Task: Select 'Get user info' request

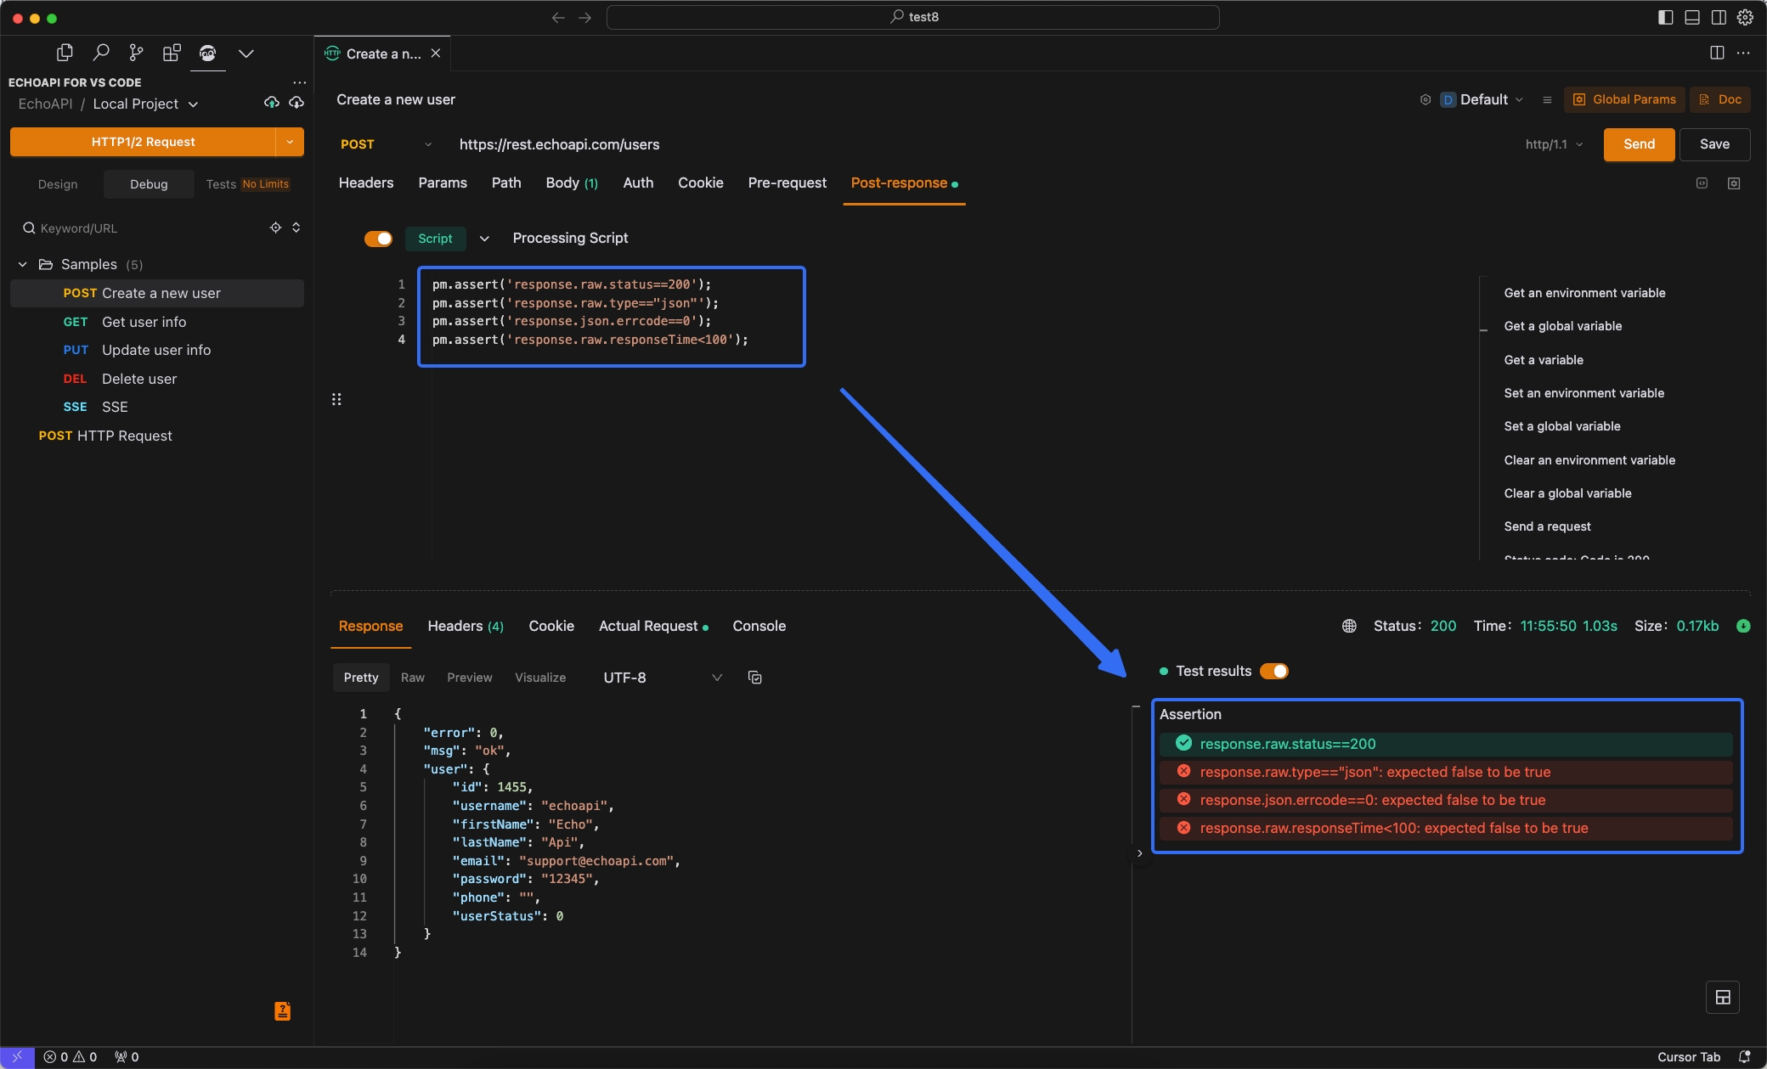Action: point(156,322)
